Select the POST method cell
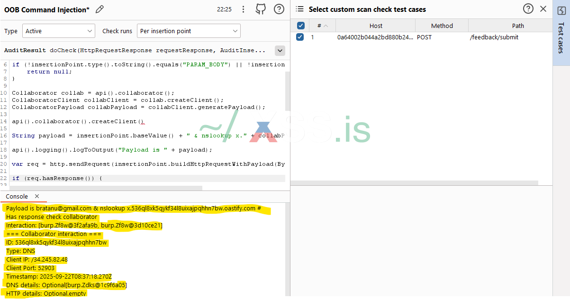570x299 pixels. 424,37
